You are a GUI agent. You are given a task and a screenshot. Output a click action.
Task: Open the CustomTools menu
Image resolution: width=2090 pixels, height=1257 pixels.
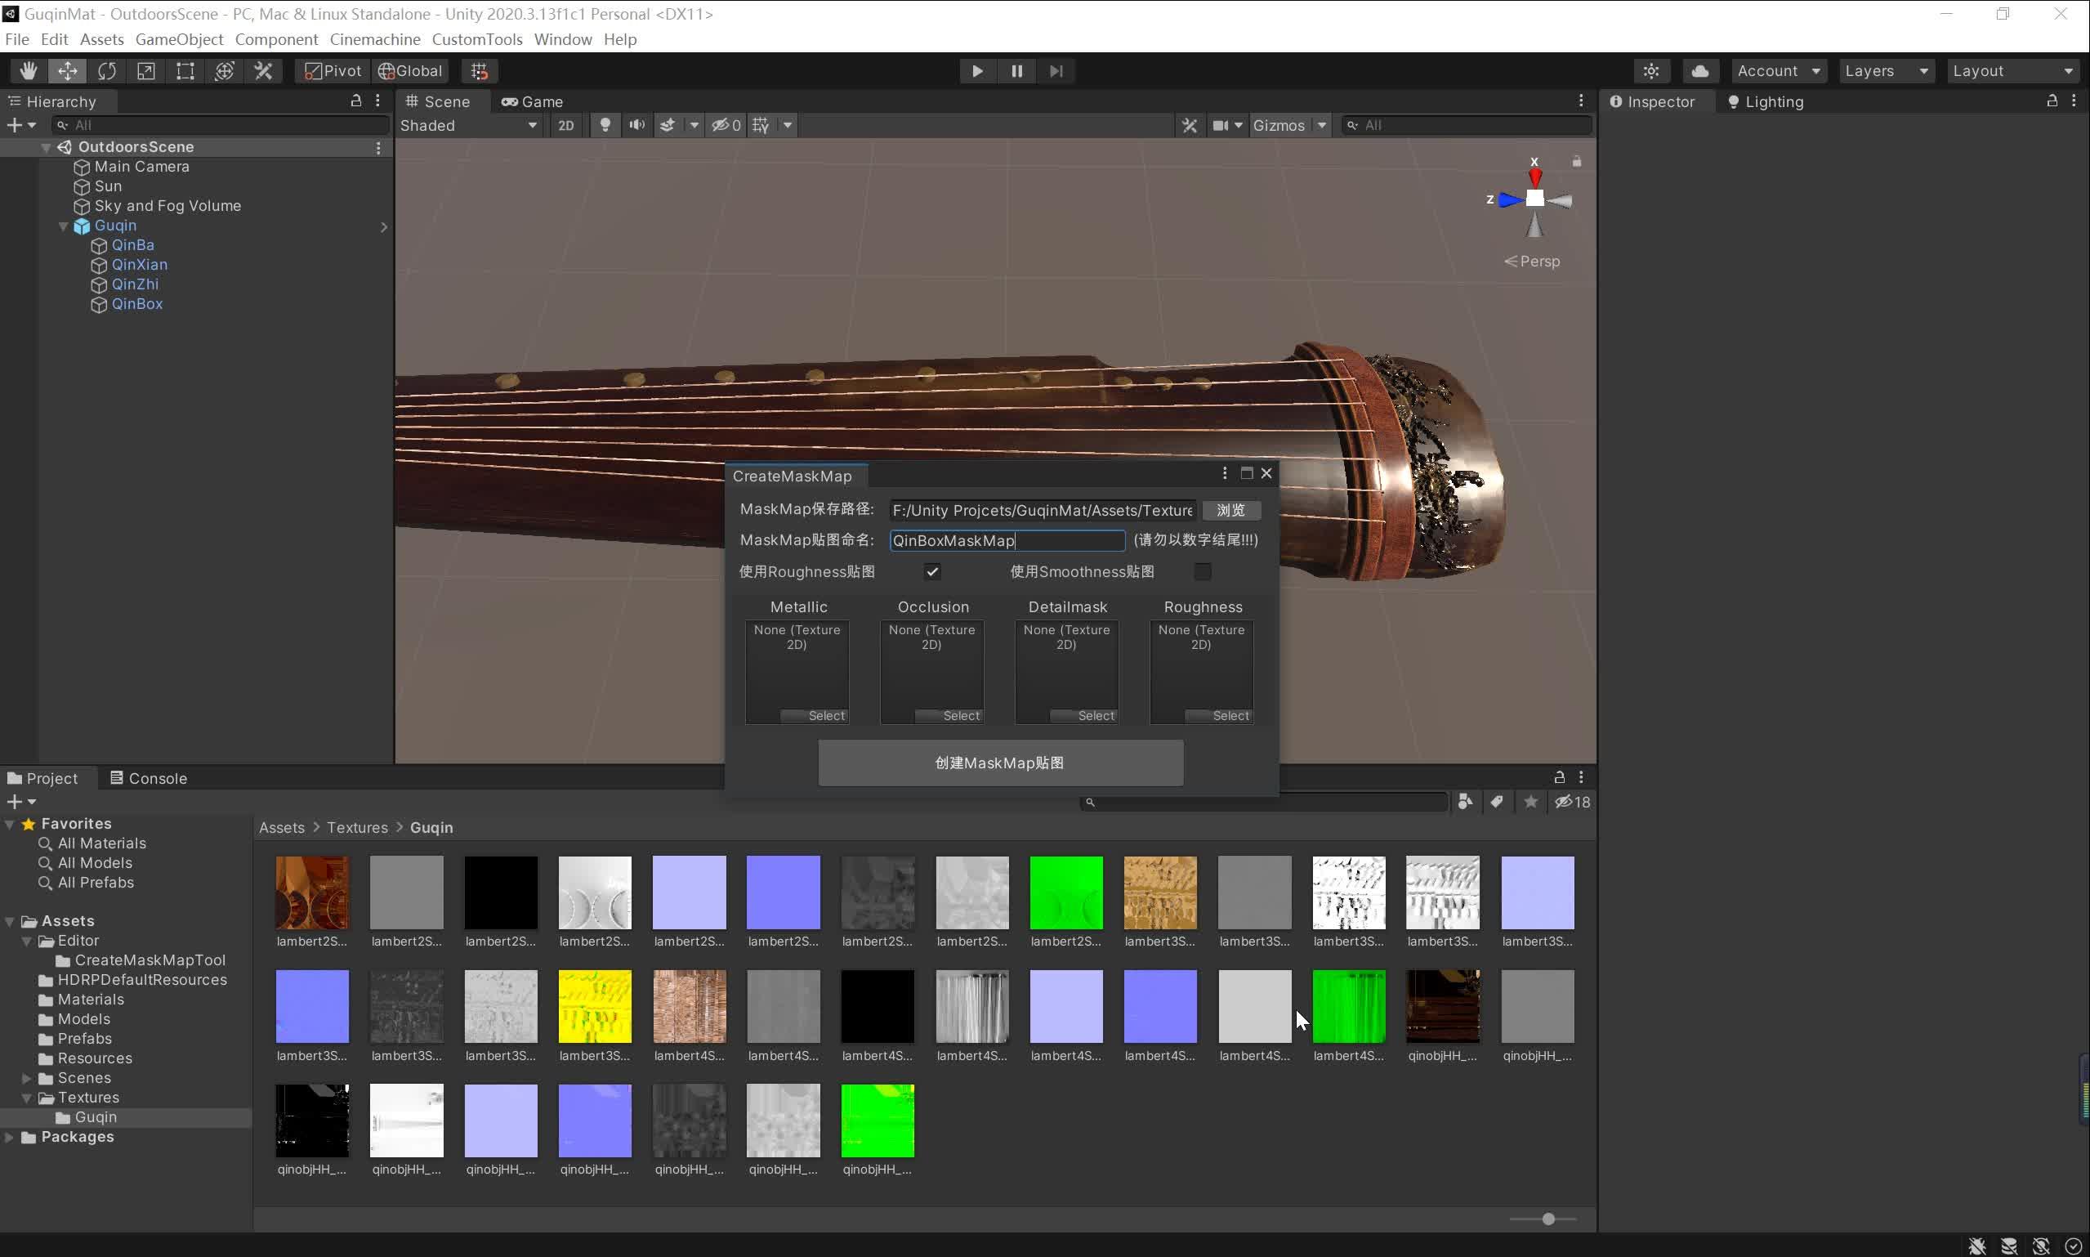coord(476,40)
